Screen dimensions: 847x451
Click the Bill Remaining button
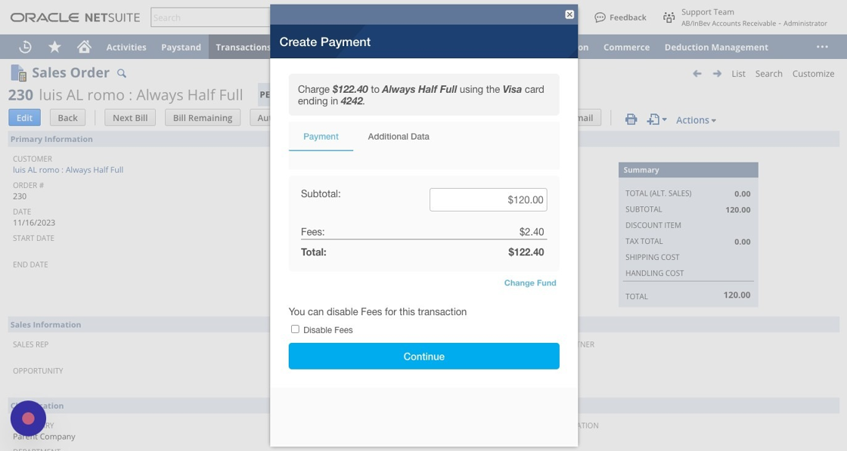pyautogui.click(x=203, y=118)
